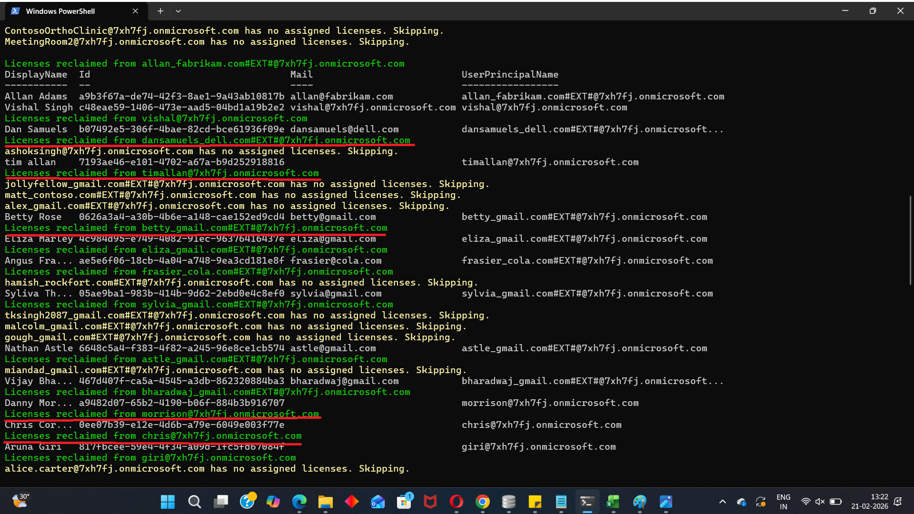Open the clock and date panel
The height and width of the screenshot is (514, 914).
coord(869,502)
